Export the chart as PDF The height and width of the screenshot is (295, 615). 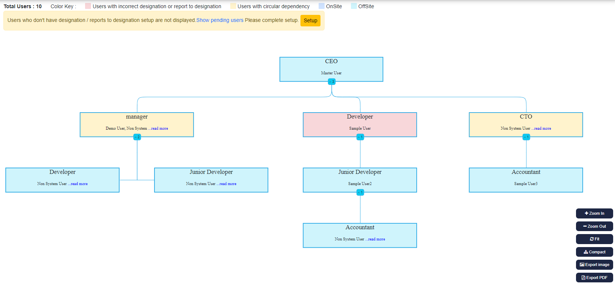(594, 278)
